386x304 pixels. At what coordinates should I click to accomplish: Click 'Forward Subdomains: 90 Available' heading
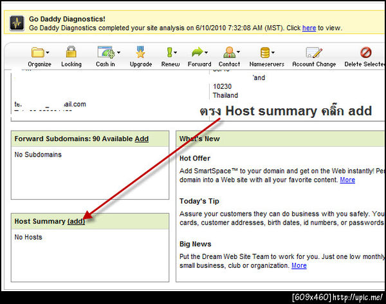[x=73, y=139]
